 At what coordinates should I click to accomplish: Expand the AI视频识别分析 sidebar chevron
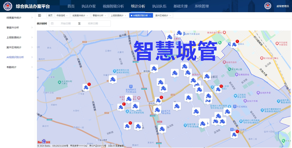tap(32, 57)
